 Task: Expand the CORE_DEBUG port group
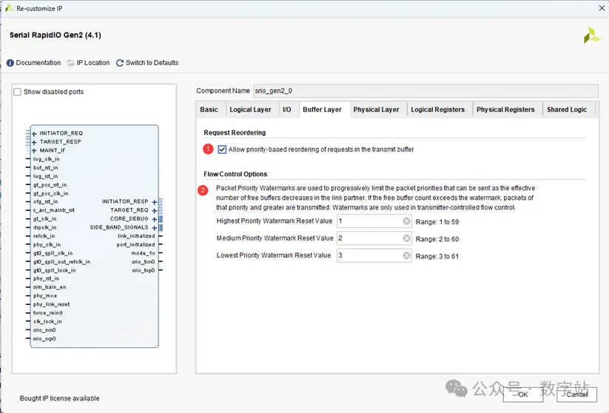point(154,219)
